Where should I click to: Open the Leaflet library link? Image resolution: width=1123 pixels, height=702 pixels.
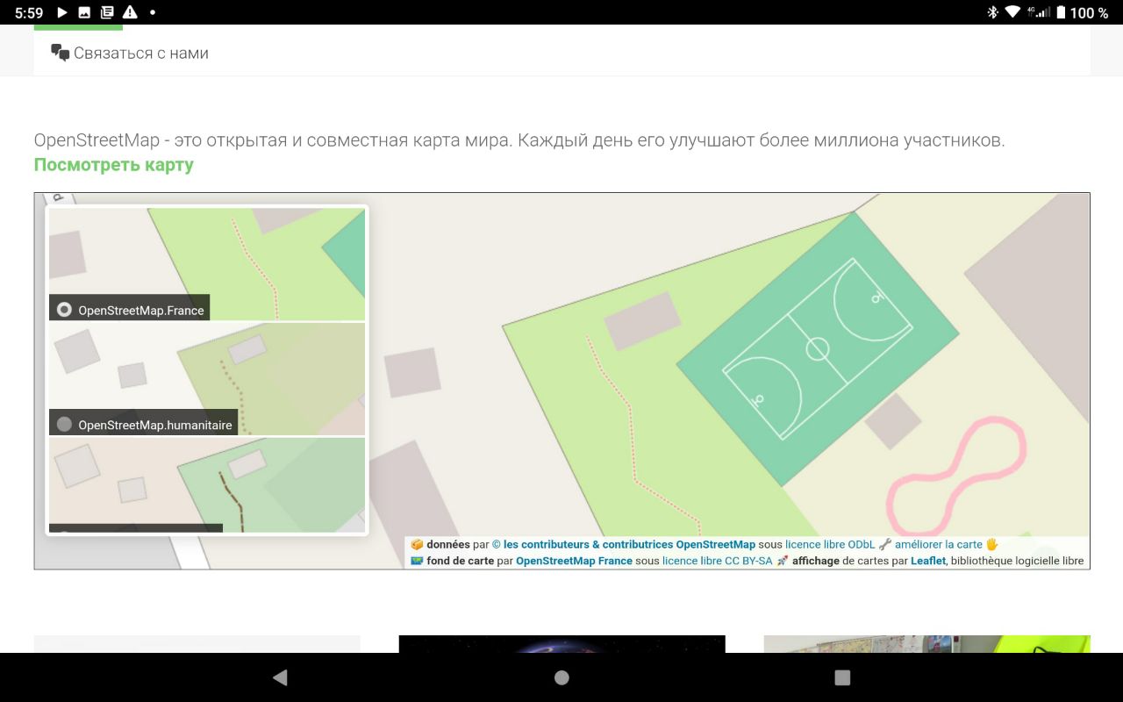click(x=928, y=561)
